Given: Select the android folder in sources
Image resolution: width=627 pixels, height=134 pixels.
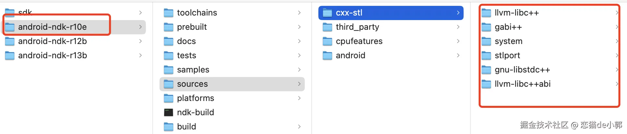Looking at the screenshot, I should [x=350, y=55].
